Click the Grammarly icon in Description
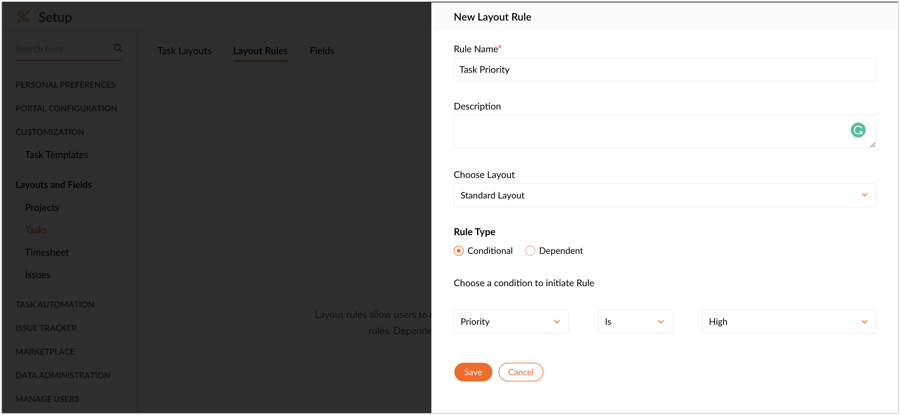The width and height of the screenshot is (900, 415). [858, 130]
